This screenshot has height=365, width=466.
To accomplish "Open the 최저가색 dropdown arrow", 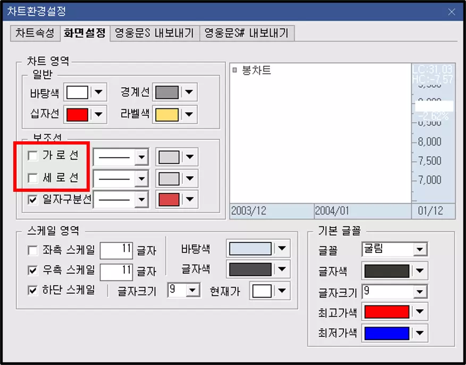I will 420,333.
